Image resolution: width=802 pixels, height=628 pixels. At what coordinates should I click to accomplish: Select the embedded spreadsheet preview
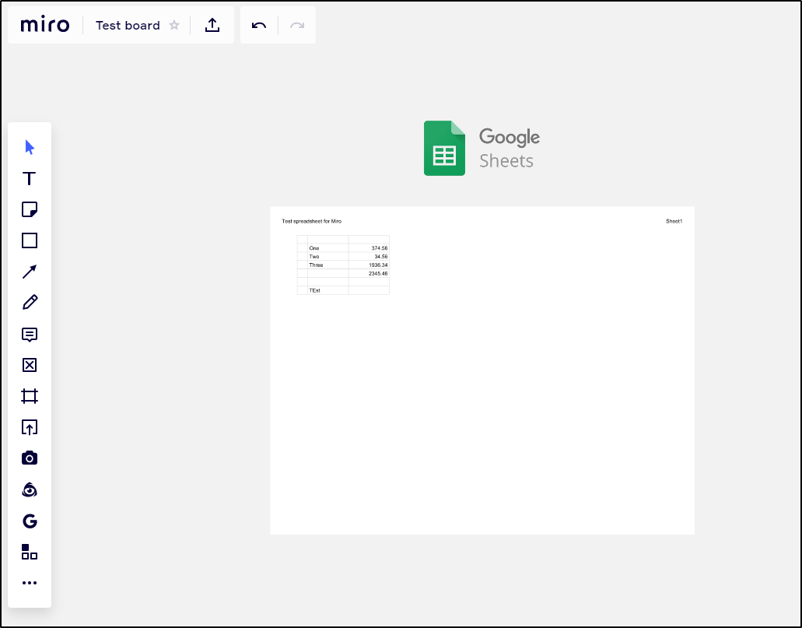pos(482,370)
